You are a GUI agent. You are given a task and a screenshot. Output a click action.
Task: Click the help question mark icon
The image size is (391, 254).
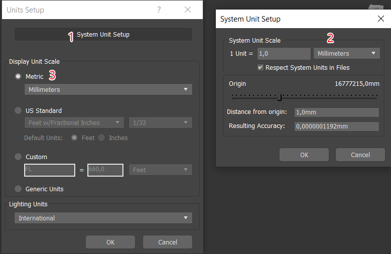159,10
